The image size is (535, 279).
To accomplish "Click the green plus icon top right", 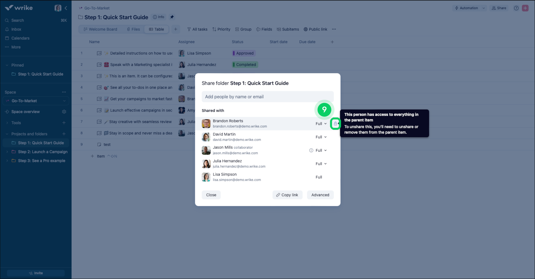I will pos(525,8).
